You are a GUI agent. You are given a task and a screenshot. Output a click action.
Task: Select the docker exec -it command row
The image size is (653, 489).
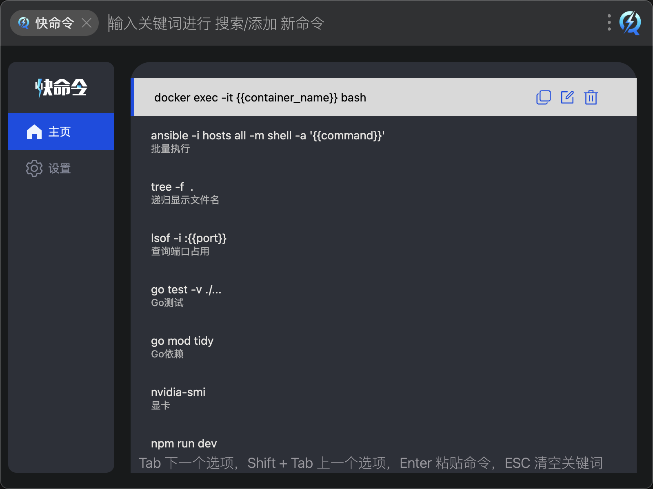pyautogui.click(x=384, y=97)
